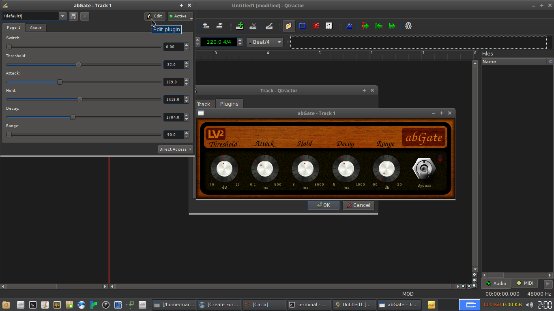Click the Range value stepper arrows
The height and width of the screenshot is (311, 554).
[x=187, y=134]
